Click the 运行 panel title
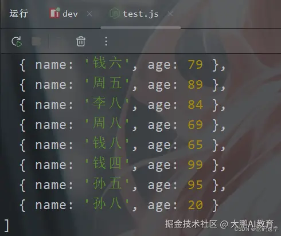 click(19, 14)
